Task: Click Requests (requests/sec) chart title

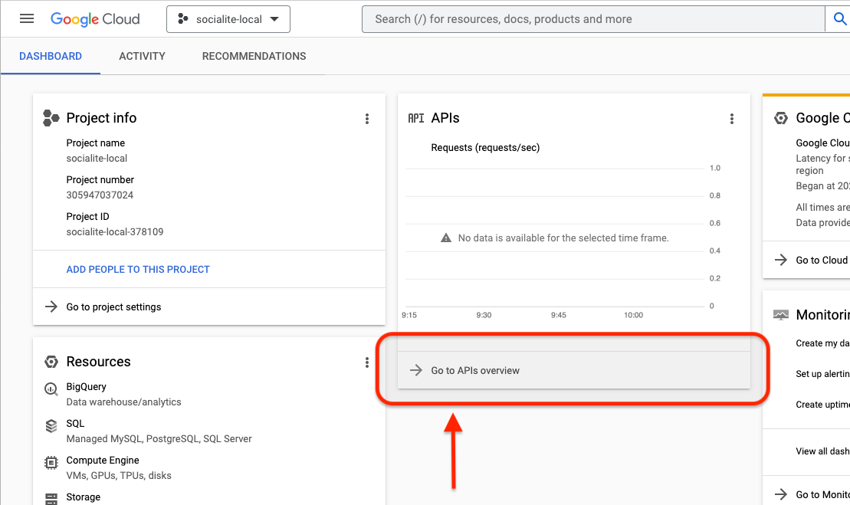Action: 485,147
